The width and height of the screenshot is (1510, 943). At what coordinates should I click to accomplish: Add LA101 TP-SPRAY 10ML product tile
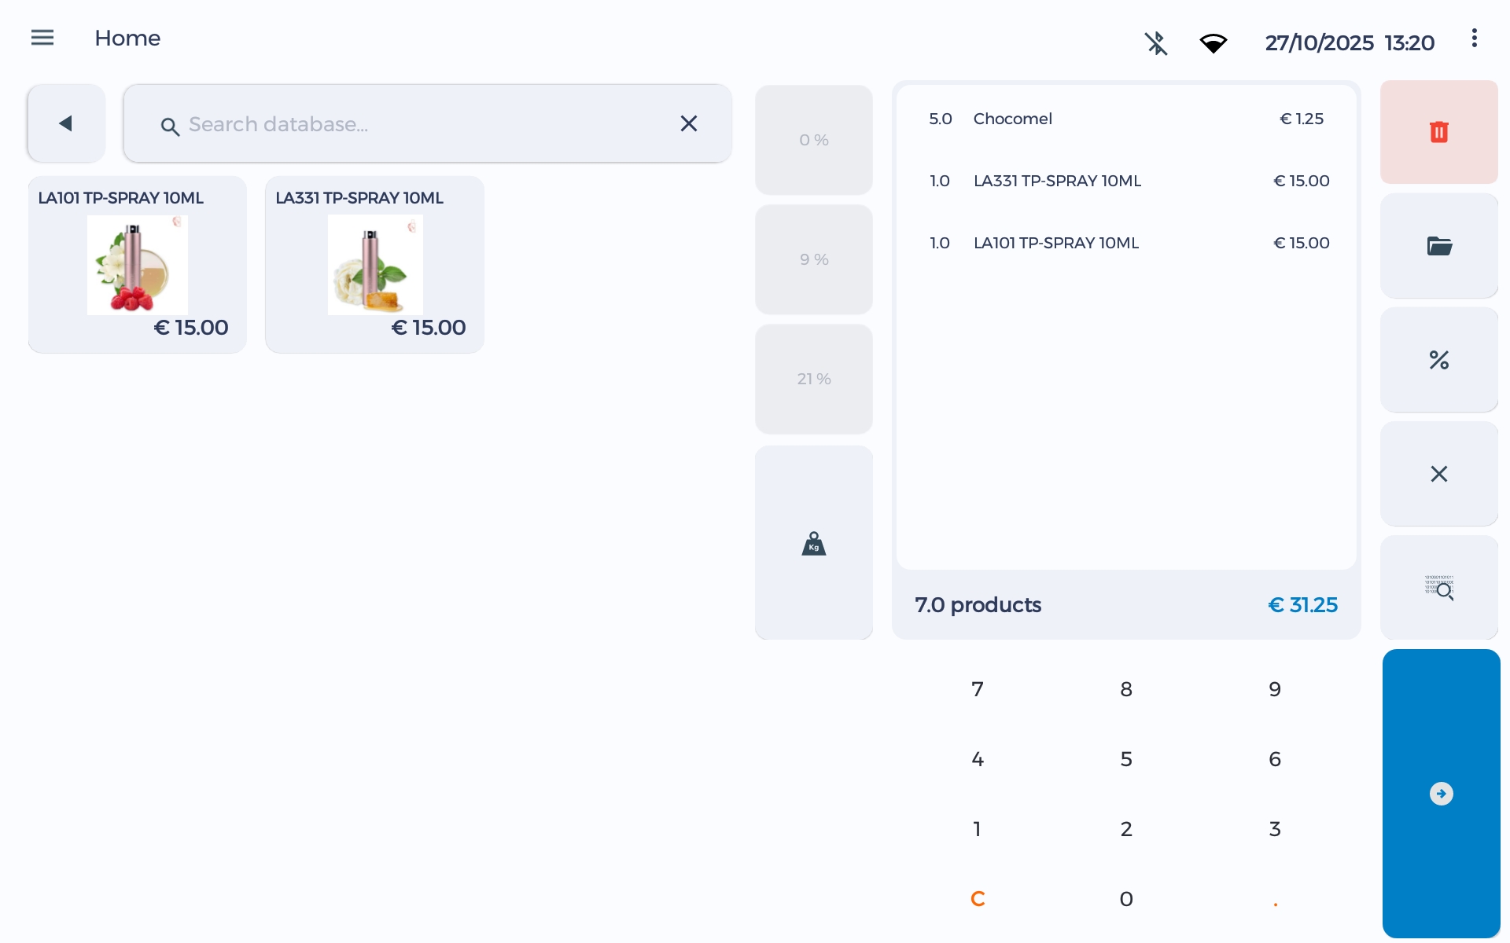pyautogui.click(x=137, y=265)
